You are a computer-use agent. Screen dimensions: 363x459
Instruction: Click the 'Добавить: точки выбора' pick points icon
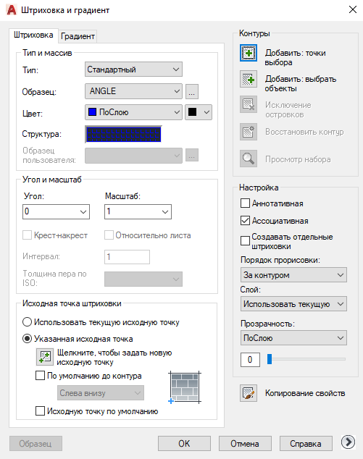click(x=249, y=53)
